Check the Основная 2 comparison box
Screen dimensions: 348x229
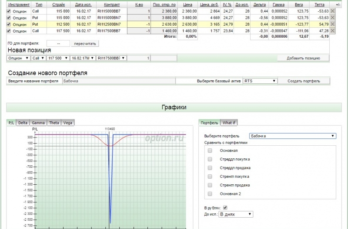210,193
